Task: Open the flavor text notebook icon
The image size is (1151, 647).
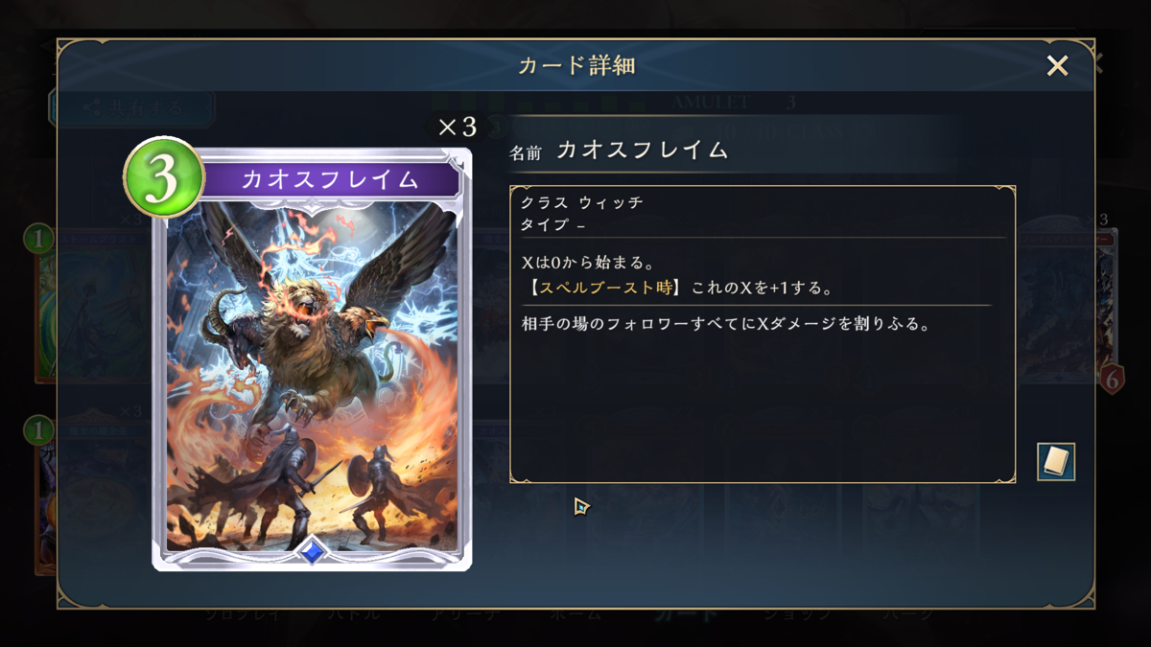Action: pos(1055,462)
